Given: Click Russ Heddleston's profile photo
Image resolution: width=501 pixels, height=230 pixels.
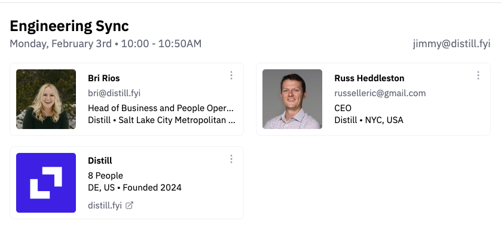Looking at the screenshot, I should pos(292,99).
